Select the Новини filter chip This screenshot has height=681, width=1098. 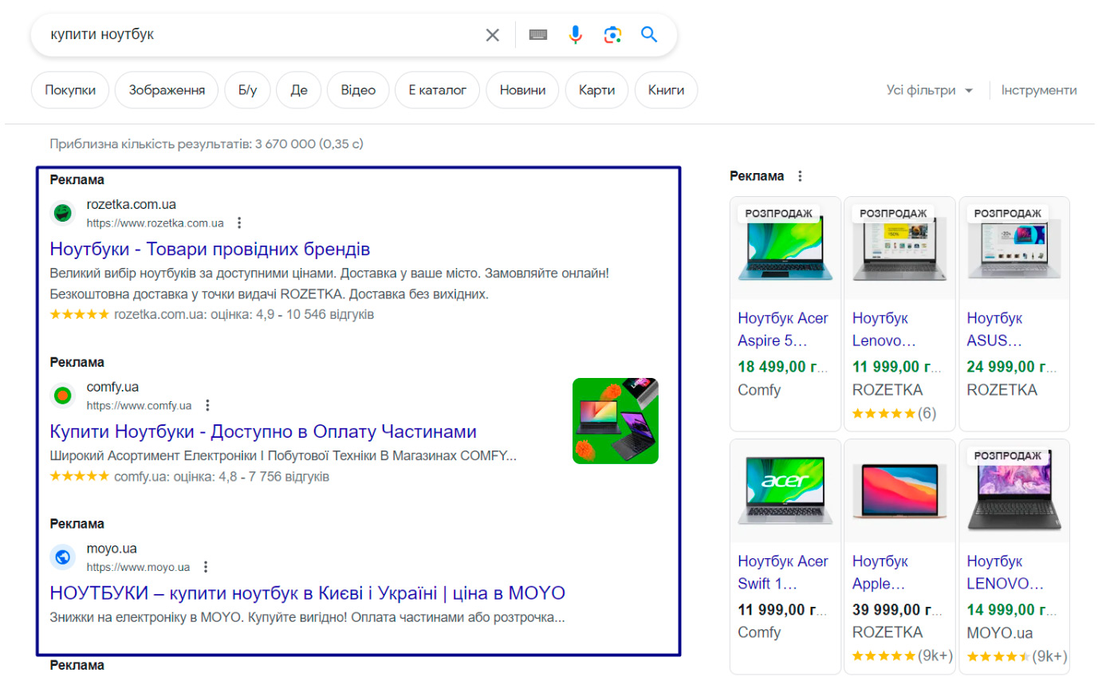click(x=523, y=90)
